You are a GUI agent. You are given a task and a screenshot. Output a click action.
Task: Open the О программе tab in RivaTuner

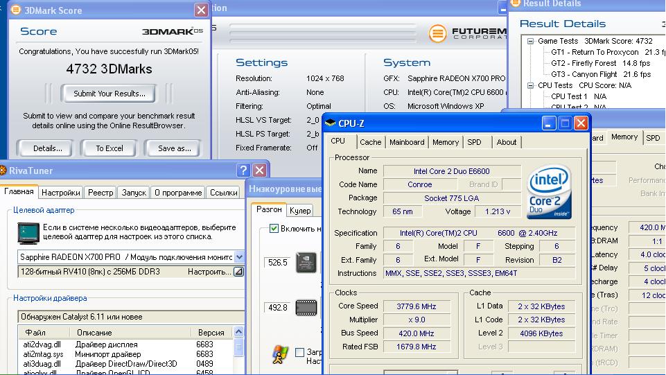(x=178, y=193)
